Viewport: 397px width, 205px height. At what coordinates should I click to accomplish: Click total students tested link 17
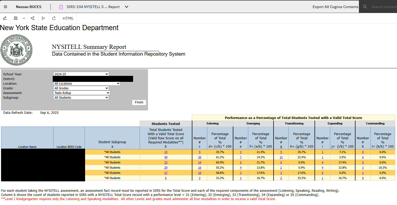tap(166, 173)
